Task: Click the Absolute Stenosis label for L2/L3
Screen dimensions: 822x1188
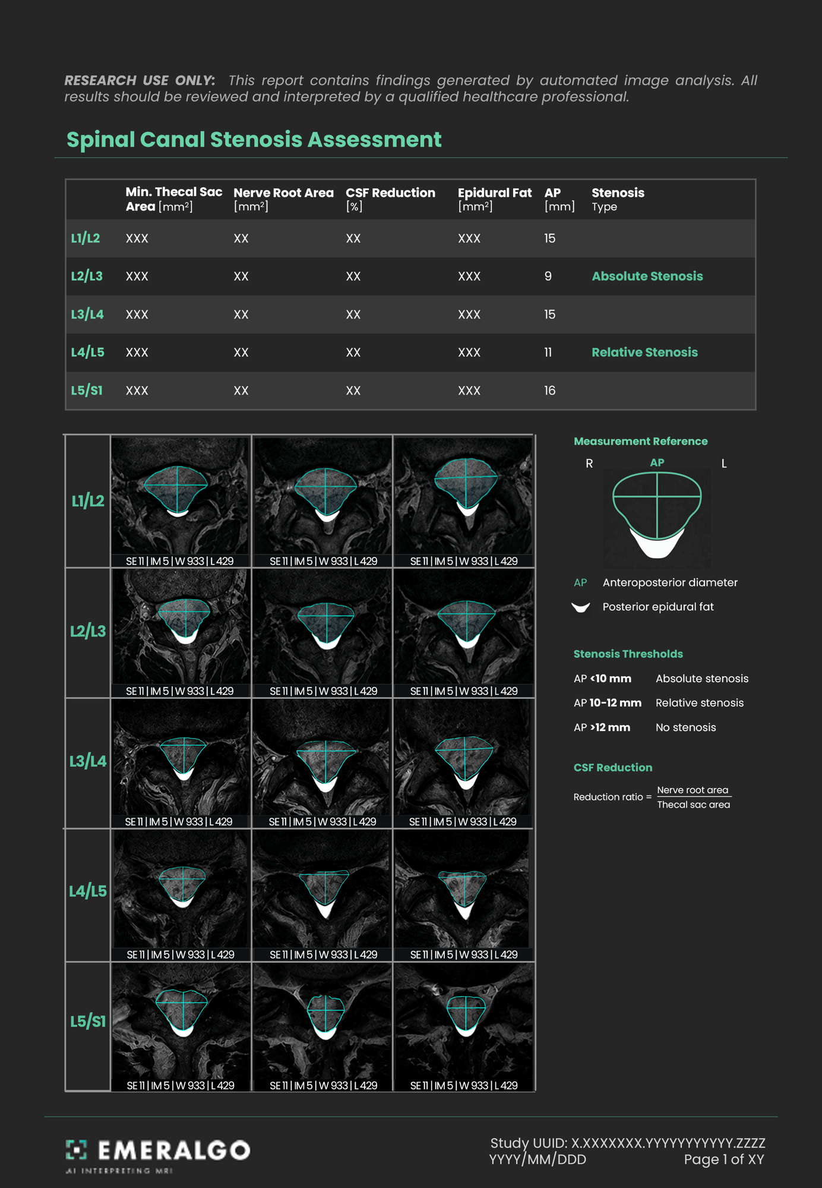Action: 647,276
